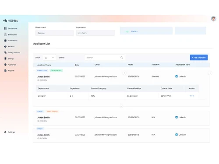Click the 22/04/1992 date of birth cell
The width and height of the screenshot is (219, 164).
166,96
